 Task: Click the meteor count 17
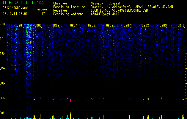click(x=43, y=14)
